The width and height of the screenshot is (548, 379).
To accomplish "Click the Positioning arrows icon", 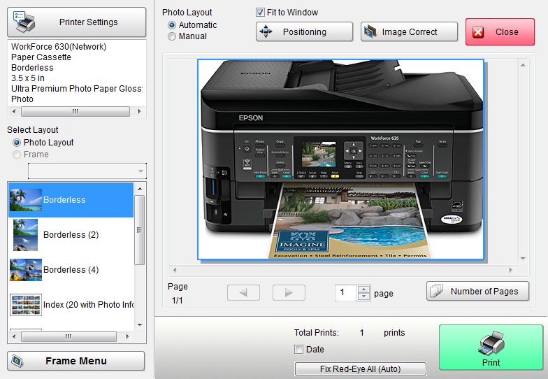I will 266,31.
